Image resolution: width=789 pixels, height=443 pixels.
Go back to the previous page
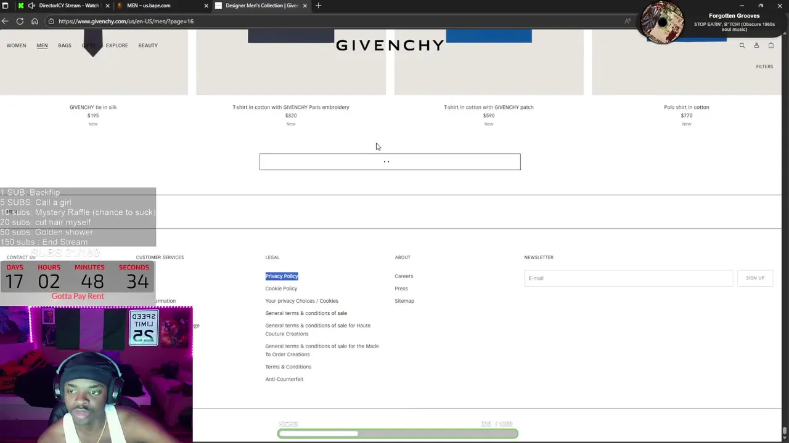coord(5,21)
